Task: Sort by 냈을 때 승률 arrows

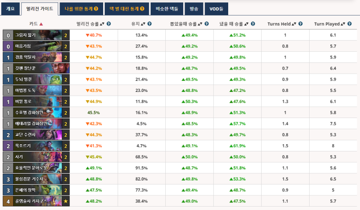Action: click(246, 24)
